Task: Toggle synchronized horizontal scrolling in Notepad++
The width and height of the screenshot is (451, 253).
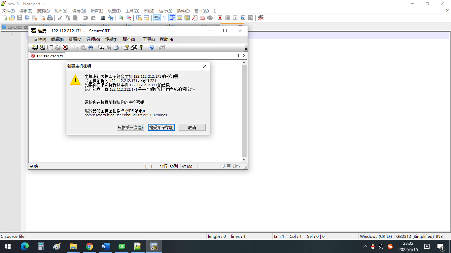Action: click(147, 18)
